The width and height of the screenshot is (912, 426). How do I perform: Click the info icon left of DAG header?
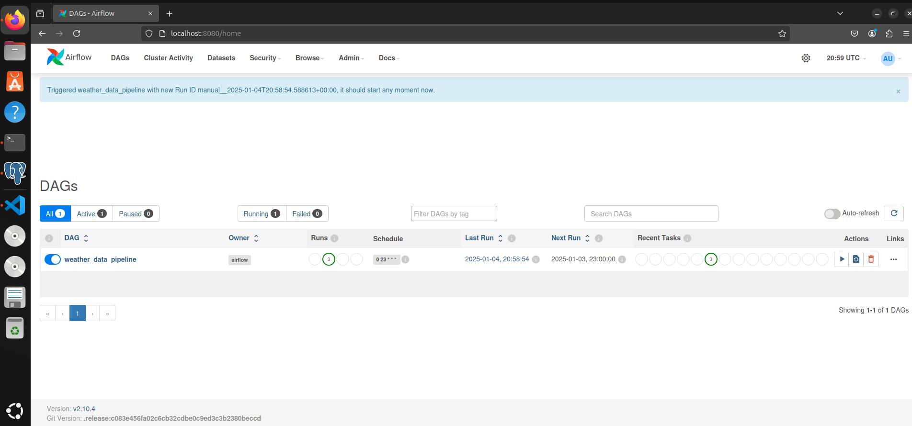[49, 238]
